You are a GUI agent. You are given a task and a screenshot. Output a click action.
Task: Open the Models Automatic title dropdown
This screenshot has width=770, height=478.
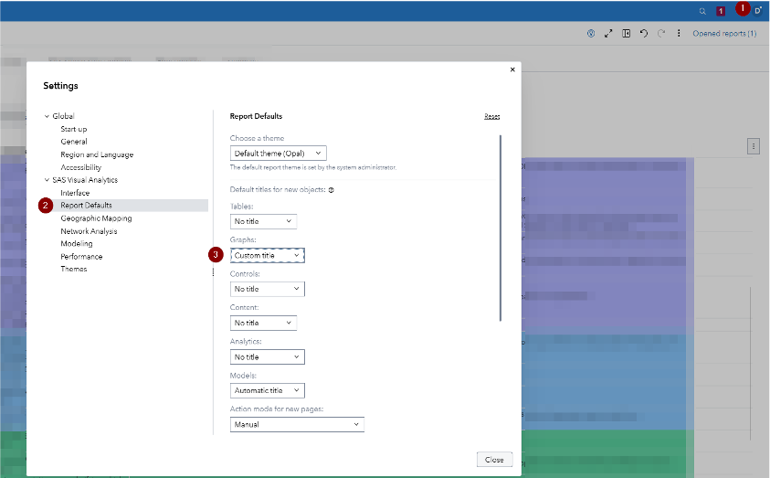267,390
